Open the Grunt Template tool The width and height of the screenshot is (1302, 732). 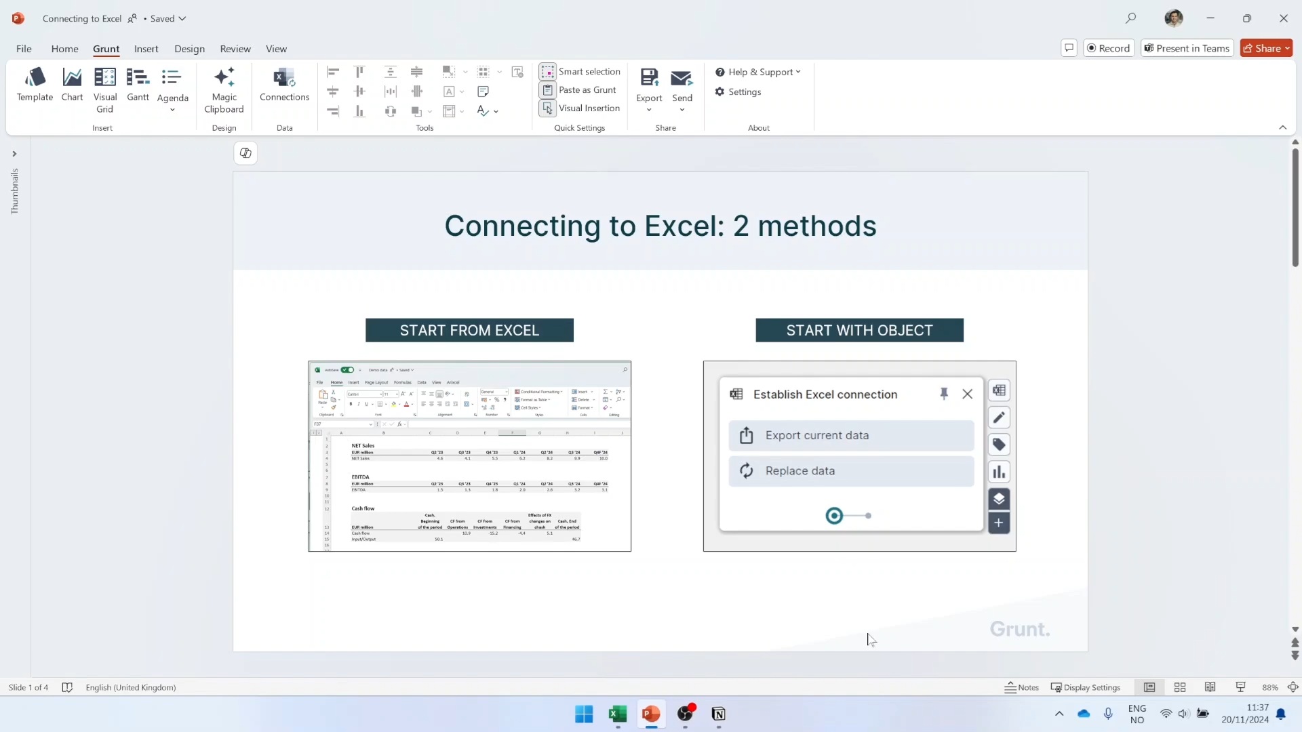click(35, 85)
